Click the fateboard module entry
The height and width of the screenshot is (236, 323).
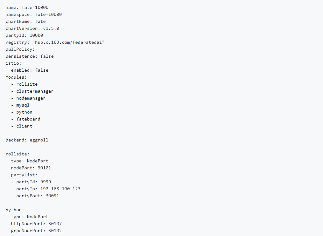(28, 119)
